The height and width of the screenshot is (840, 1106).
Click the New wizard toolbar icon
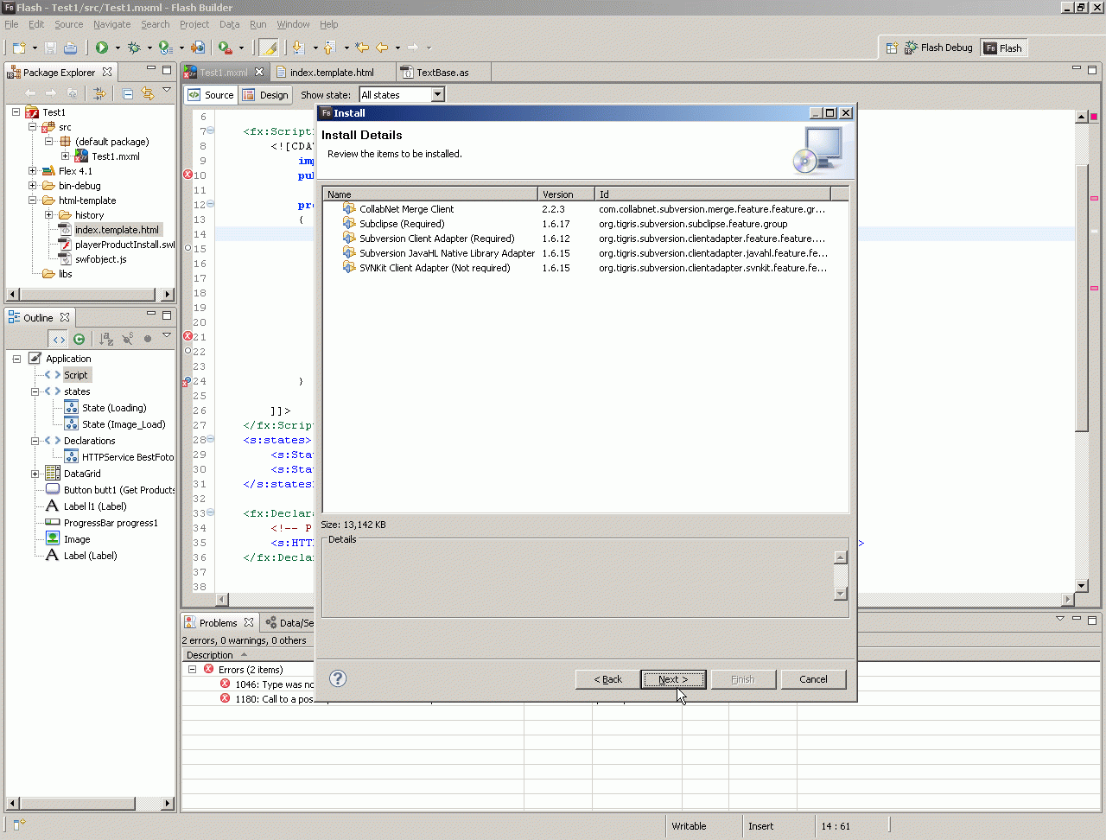(19, 48)
